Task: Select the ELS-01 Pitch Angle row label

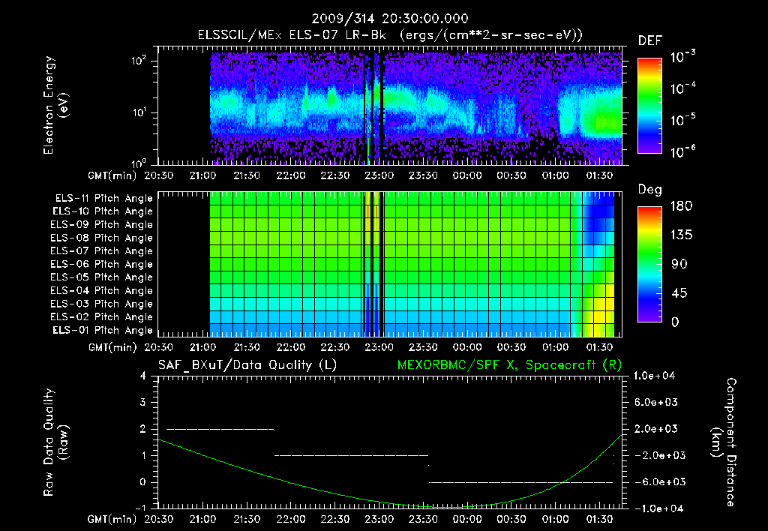Action: pos(103,331)
